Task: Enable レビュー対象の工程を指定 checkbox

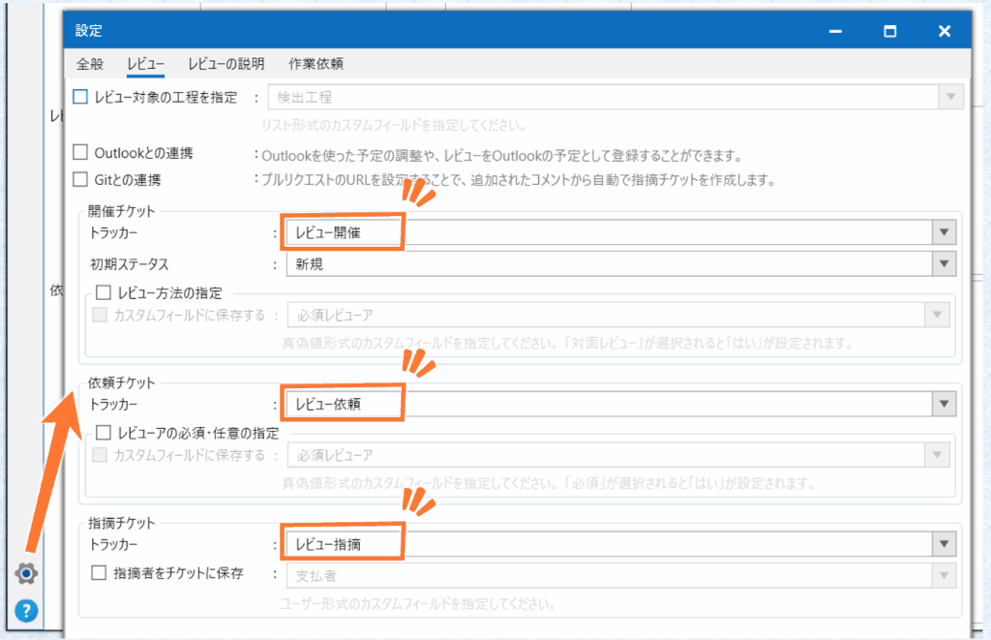Action: click(x=81, y=97)
